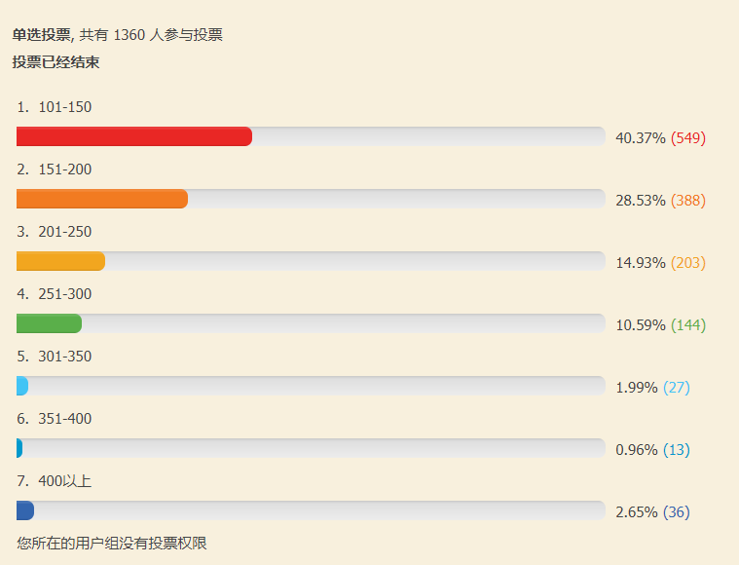Select the vote count (27)

(x=677, y=387)
